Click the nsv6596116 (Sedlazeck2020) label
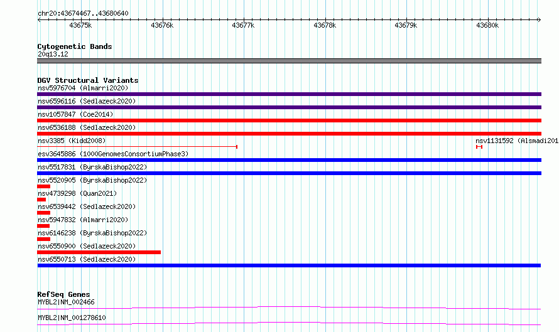Screen dimensions: 559x332 [x=87, y=101]
